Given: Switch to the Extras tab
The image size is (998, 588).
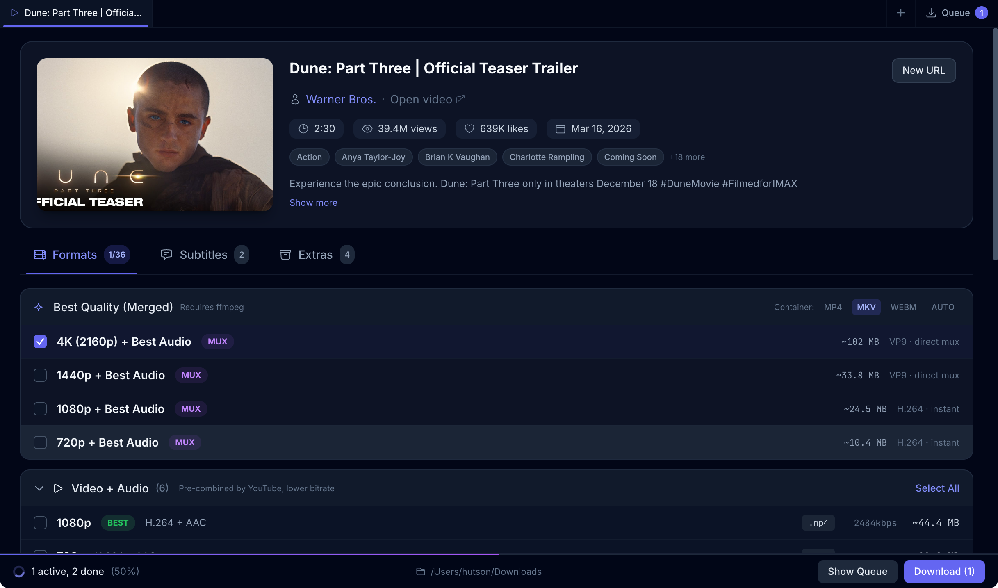Looking at the screenshot, I should 317,255.
